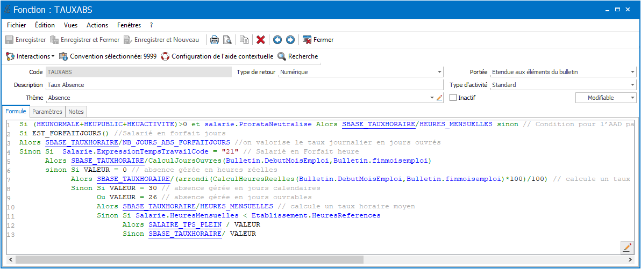The width and height of the screenshot is (641, 269).
Task: Expand the Portée dropdown
Action: (632, 72)
